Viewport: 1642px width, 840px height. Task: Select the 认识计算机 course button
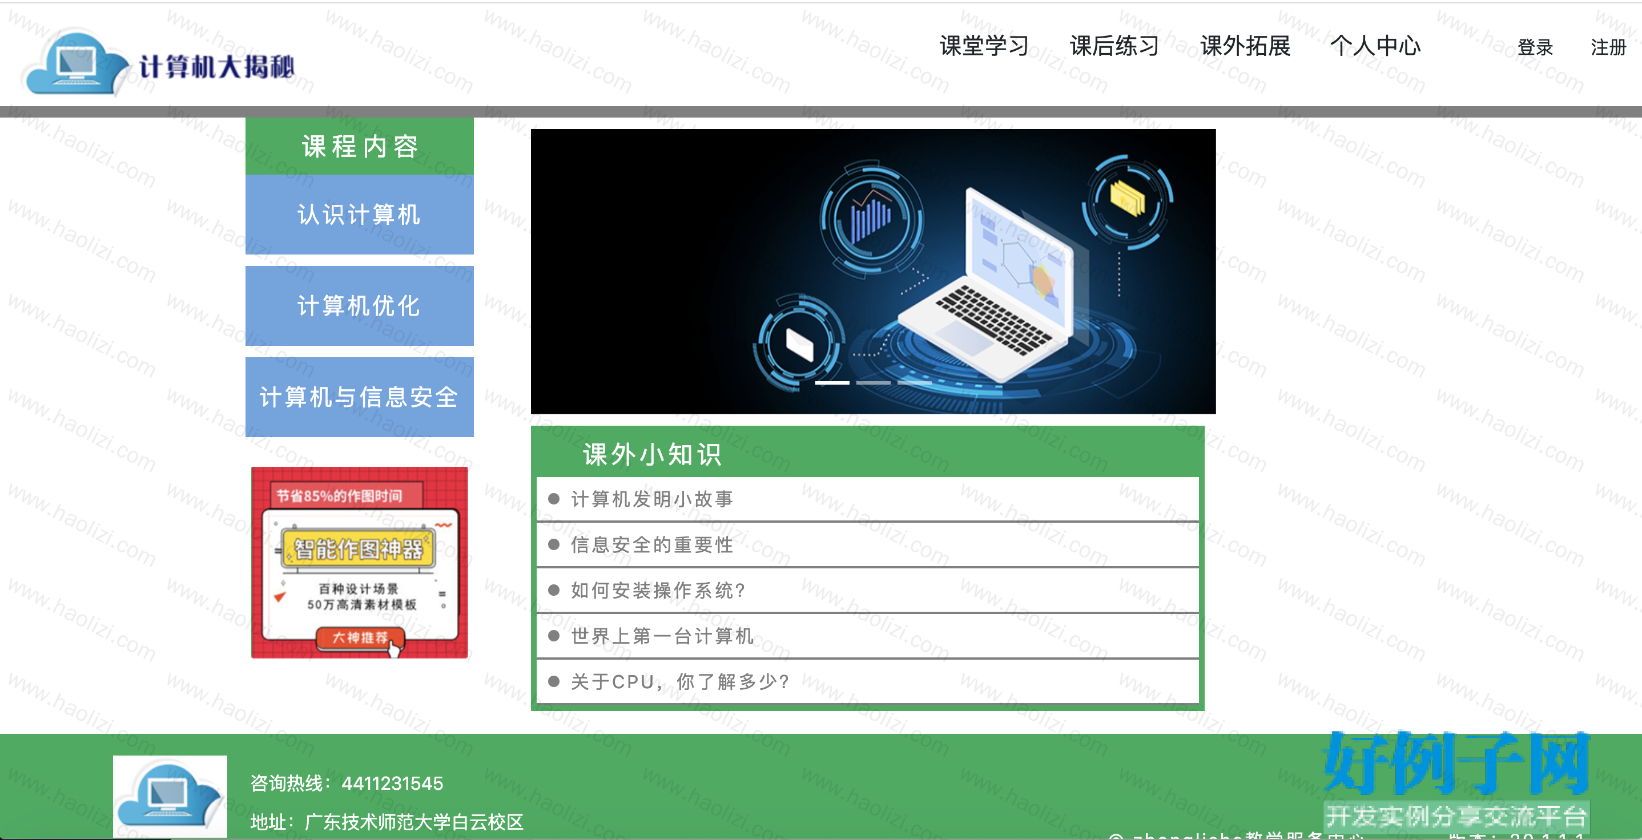[360, 214]
